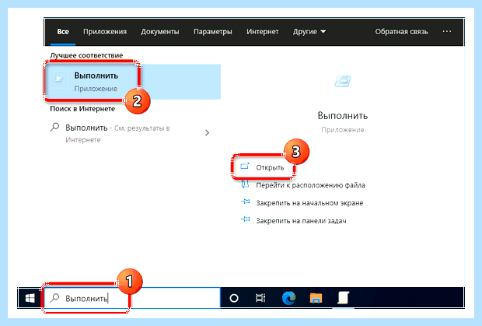This screenshot has width=482, height=326.
Task: Click the Открыть action icon
Action: (245, 167)
